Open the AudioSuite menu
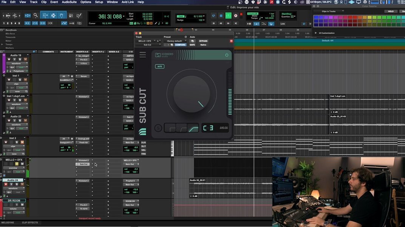This screenshot has width=405, height=227. [69, 2]
